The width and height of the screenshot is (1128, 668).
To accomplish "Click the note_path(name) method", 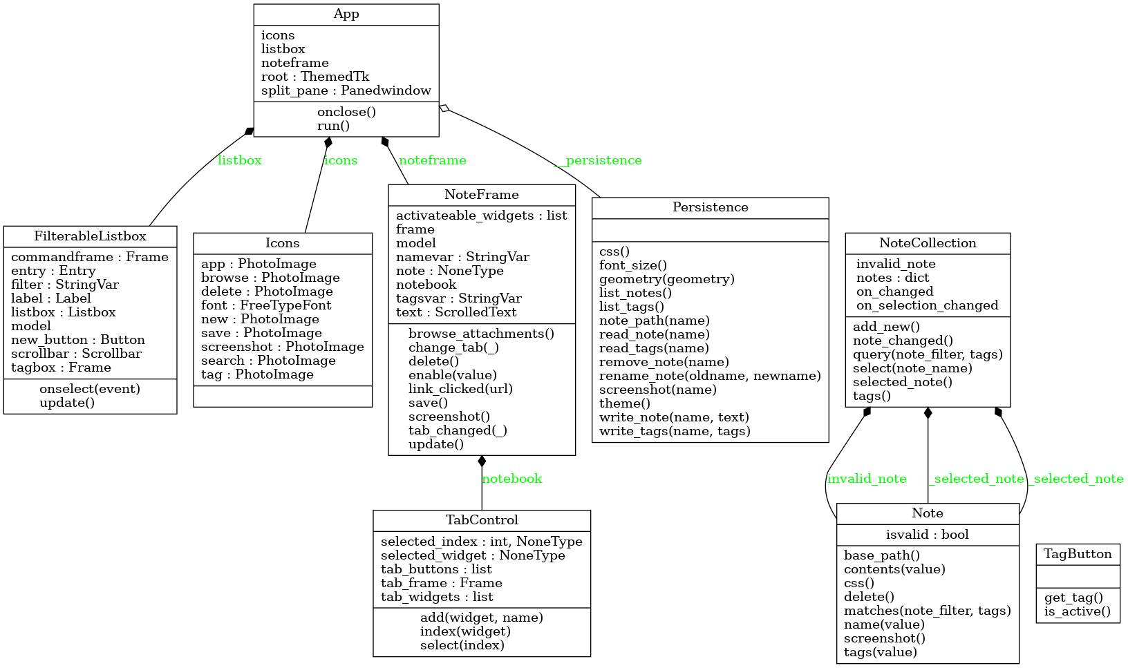I will pyautogui.click(x=655, y=321).
